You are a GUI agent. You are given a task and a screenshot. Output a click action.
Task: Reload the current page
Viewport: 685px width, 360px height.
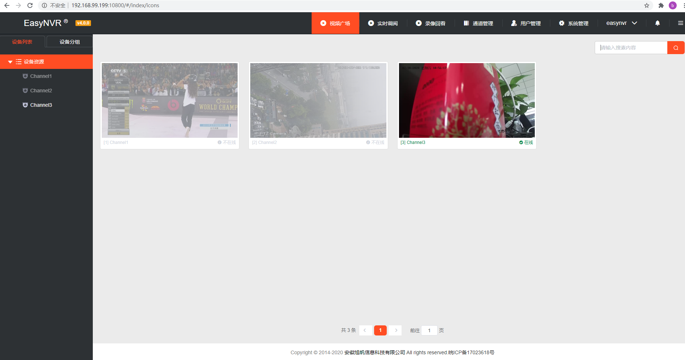coord(30,5)
